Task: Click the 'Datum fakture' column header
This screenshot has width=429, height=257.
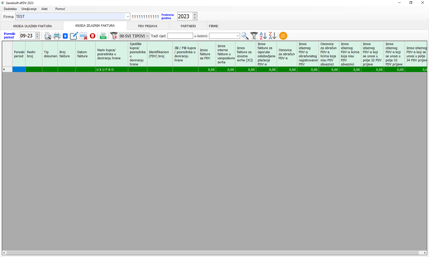Action: tap(86, 54)
